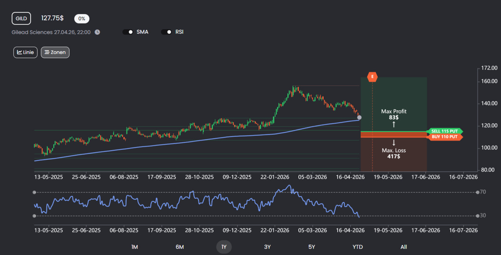
Task: Select the 6M time range
Action: (x=180, y=247)
